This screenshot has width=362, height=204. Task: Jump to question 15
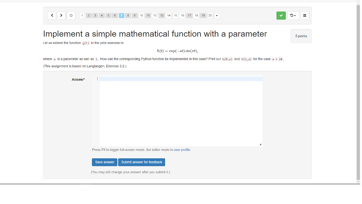176,16
